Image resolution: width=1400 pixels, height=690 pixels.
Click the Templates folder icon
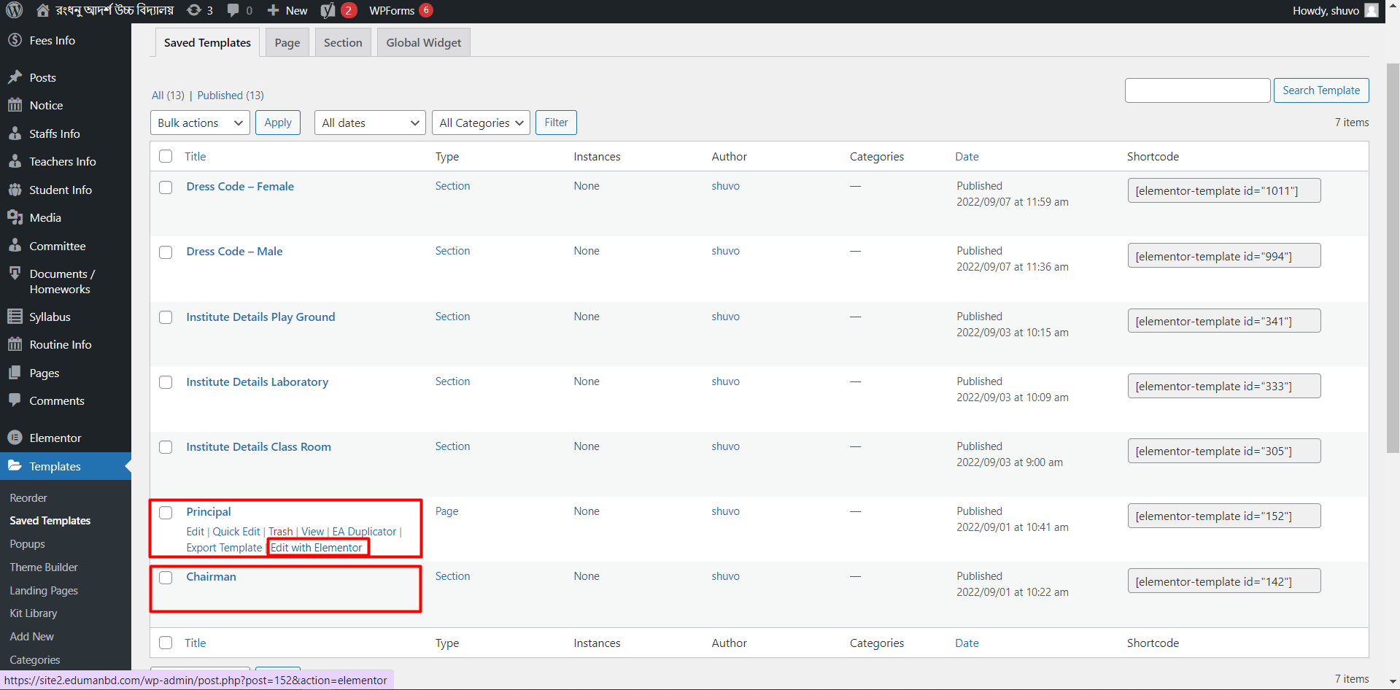(15, 466)
